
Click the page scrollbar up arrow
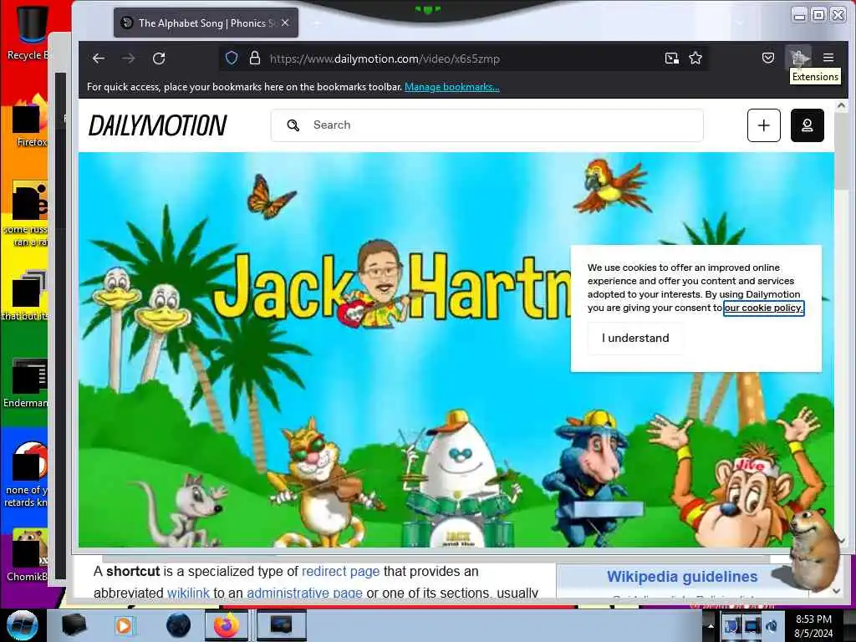pyautogui.click(x=841, y=104)
